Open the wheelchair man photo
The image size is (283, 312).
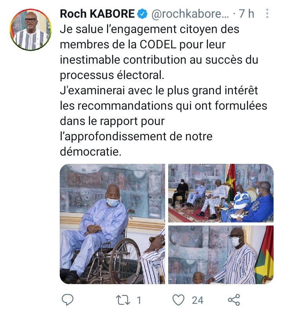(112, 224)
